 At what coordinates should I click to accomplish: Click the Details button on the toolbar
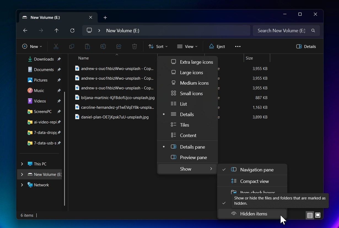pos(306,46)
